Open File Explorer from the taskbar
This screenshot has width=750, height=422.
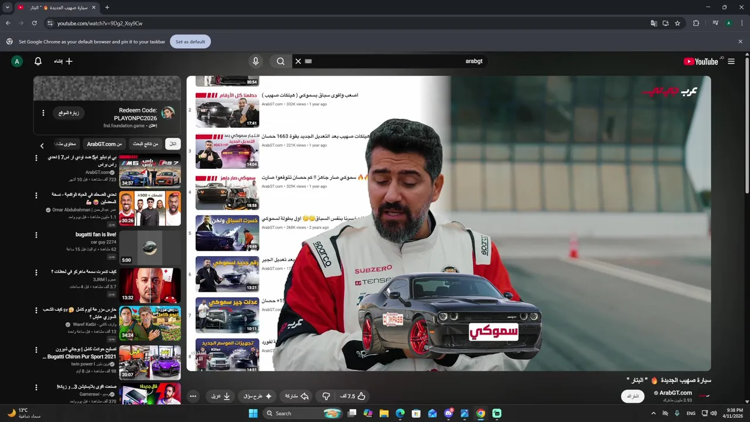pos(384,413)
